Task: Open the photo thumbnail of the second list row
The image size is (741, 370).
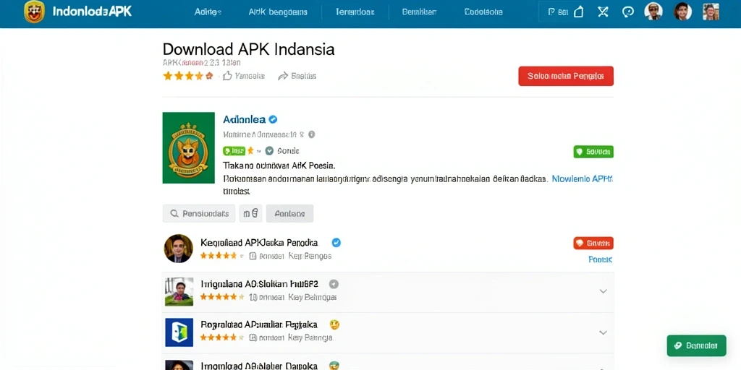Action: tap(179, 291)
